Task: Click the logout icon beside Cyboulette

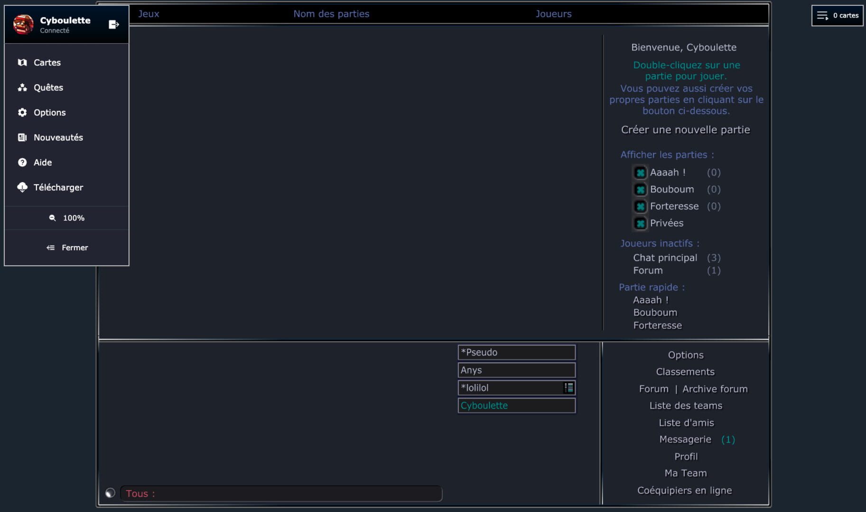Action: click(x=113, y=25)
